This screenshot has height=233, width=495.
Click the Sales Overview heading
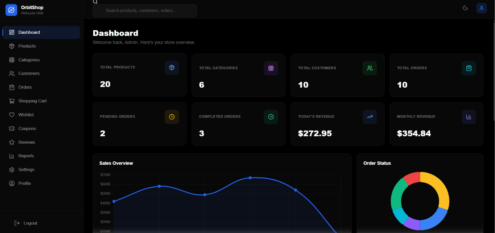click(x=116, y=163)
